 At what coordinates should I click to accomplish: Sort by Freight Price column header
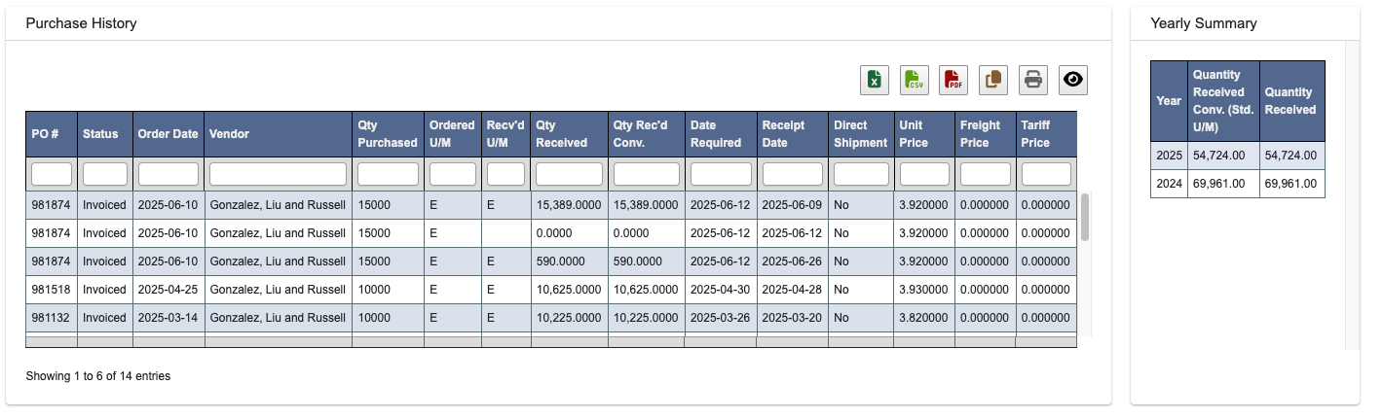tap(985, 134)
